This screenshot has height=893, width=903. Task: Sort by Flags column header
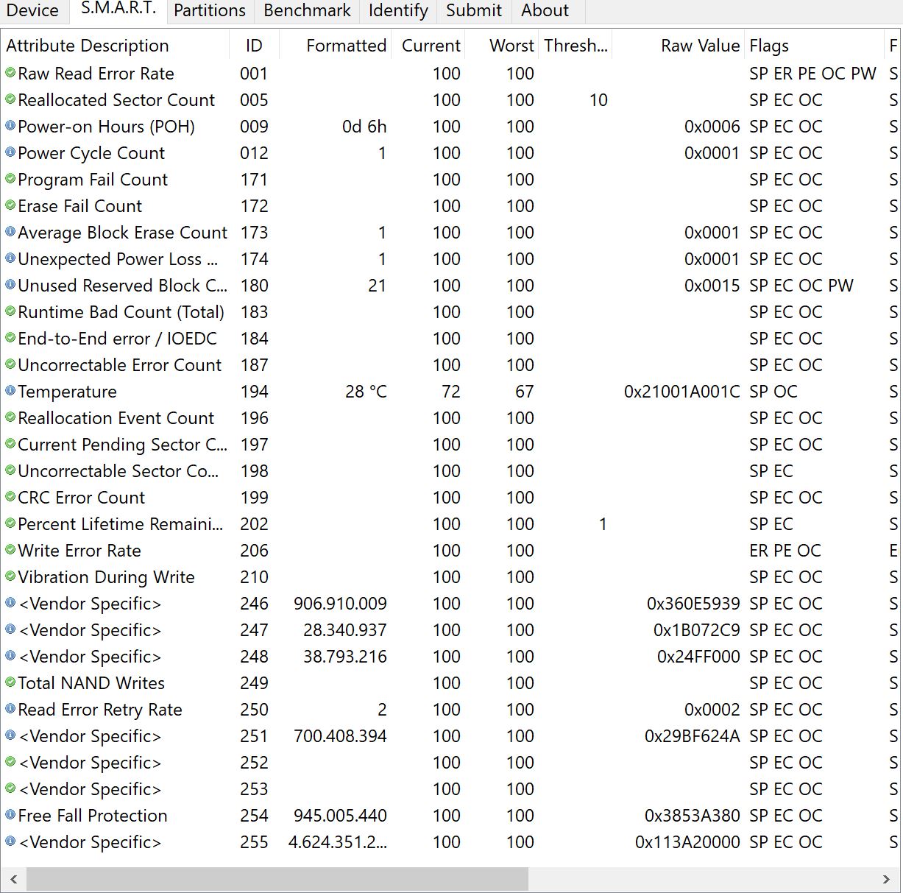point(813,46)
